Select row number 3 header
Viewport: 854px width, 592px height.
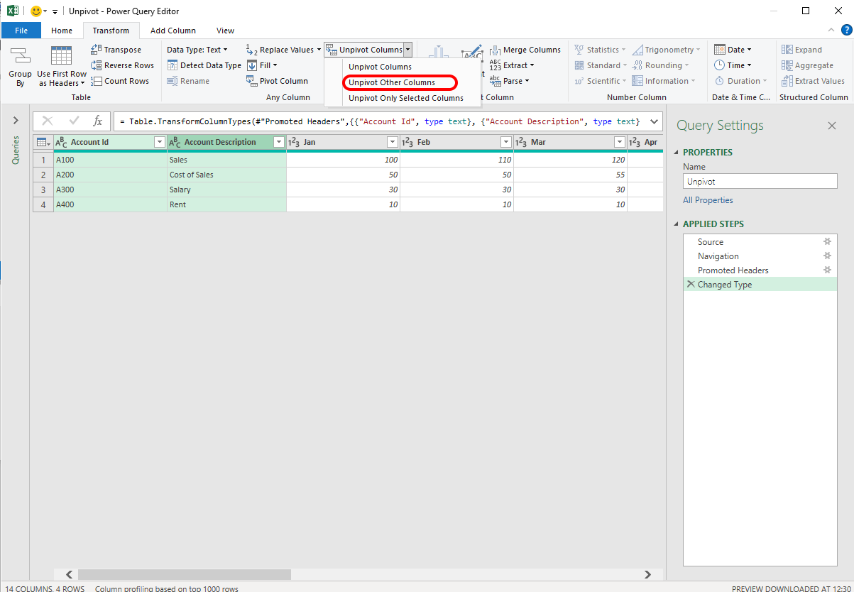click(43, 190)
